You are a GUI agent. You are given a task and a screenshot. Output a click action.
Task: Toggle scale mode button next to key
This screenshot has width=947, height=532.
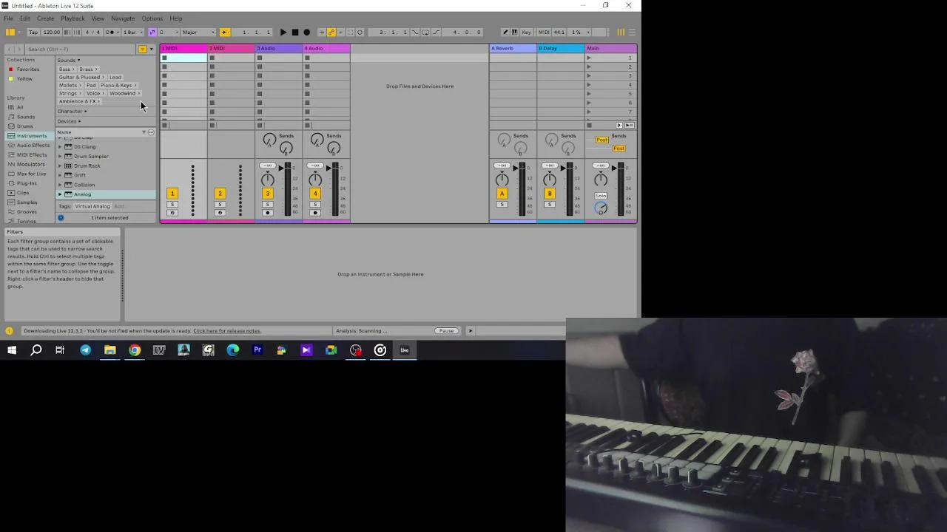point(152,33)
